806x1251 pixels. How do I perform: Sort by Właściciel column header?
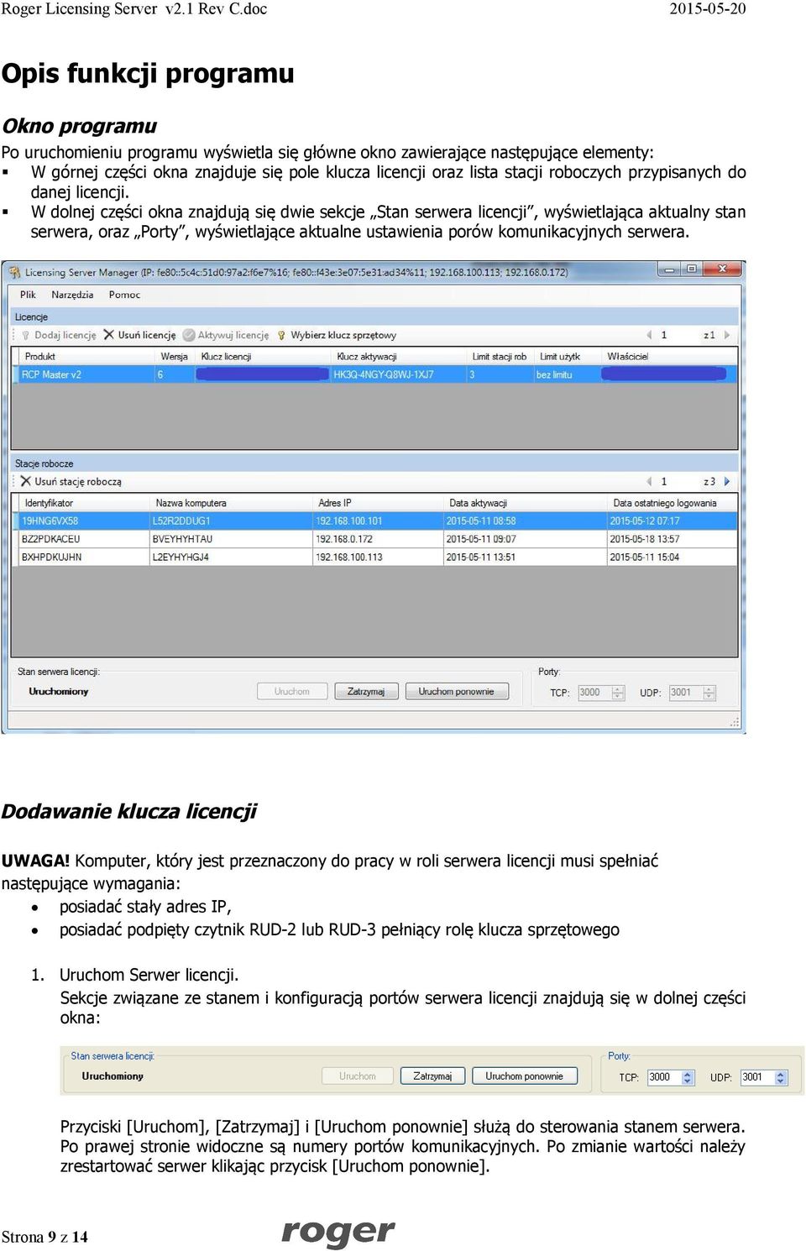[x=669, y=357]
